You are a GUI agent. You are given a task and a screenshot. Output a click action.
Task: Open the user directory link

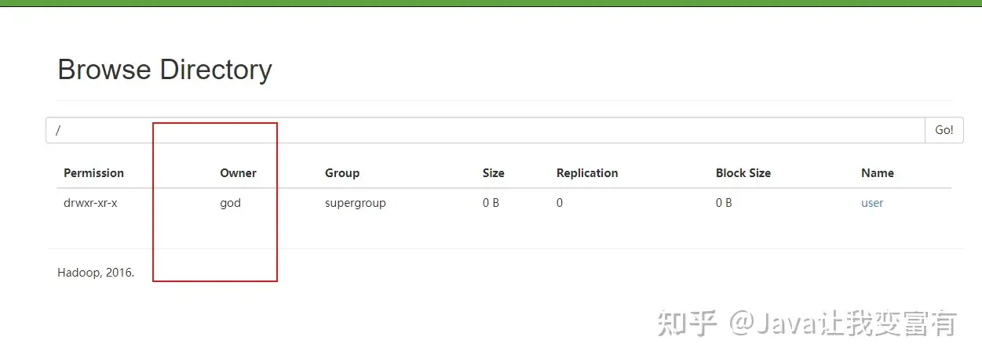click(872, 203)
